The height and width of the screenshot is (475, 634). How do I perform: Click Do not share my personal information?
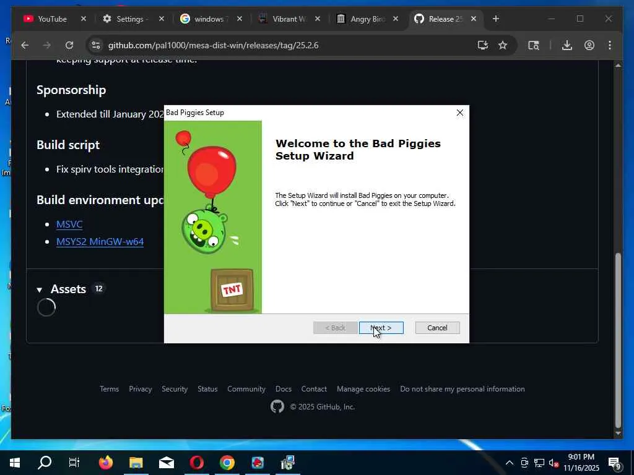[462, 389]
